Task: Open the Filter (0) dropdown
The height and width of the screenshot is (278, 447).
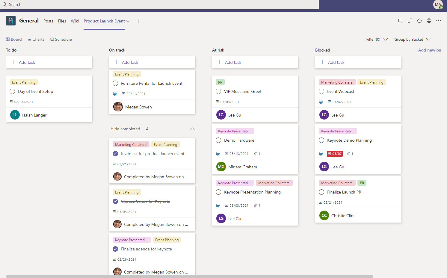Action: click(x=377, y=39)
